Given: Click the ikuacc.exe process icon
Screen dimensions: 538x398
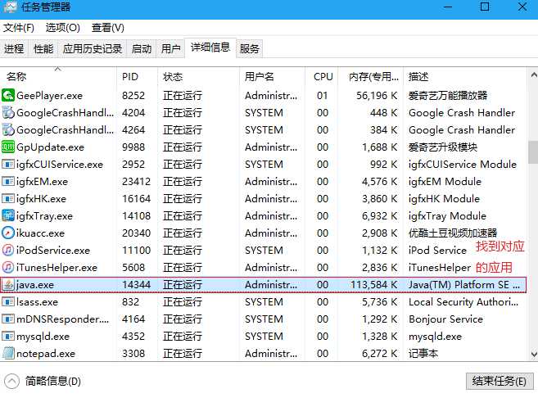Looking at the screenshot, I should click(8, 233).
